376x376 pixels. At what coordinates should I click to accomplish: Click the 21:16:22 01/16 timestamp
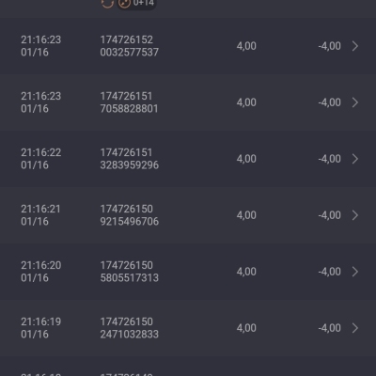[x=41, y=159]
